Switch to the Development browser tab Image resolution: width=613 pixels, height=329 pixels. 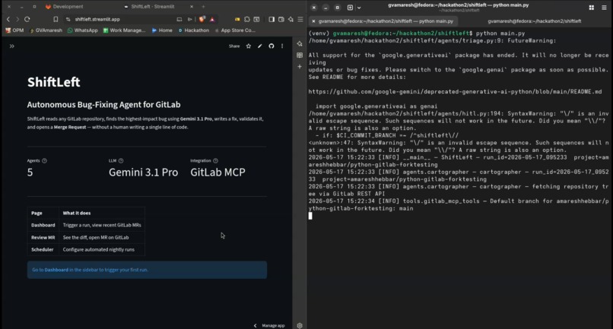pyautogui.click(x=65, y=7)
